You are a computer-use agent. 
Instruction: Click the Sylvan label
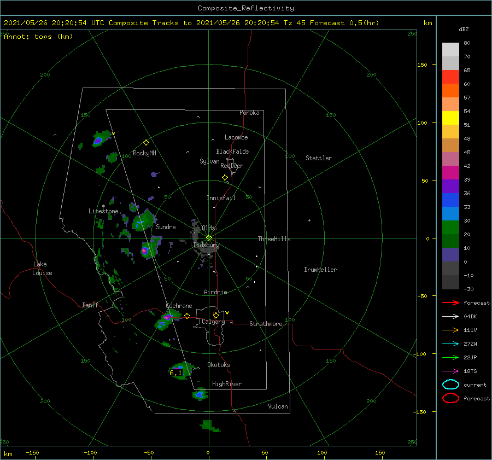point(209,161)
